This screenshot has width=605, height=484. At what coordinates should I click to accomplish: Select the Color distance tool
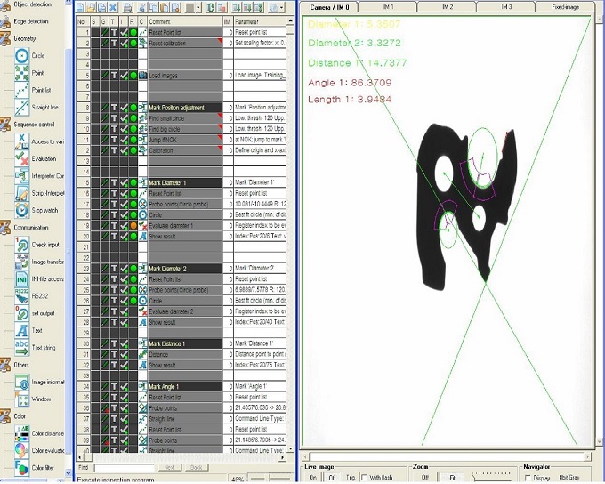pyautogui.click(x=20, y=433)
